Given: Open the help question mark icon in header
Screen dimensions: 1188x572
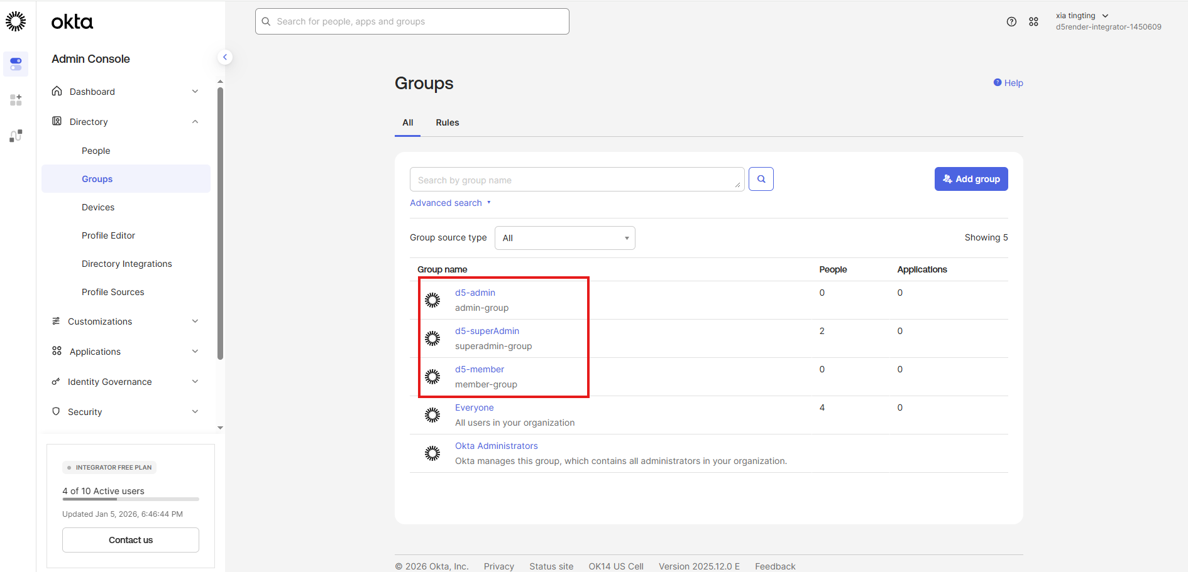Looking at the screenshot, I should tap(1011, 21).
